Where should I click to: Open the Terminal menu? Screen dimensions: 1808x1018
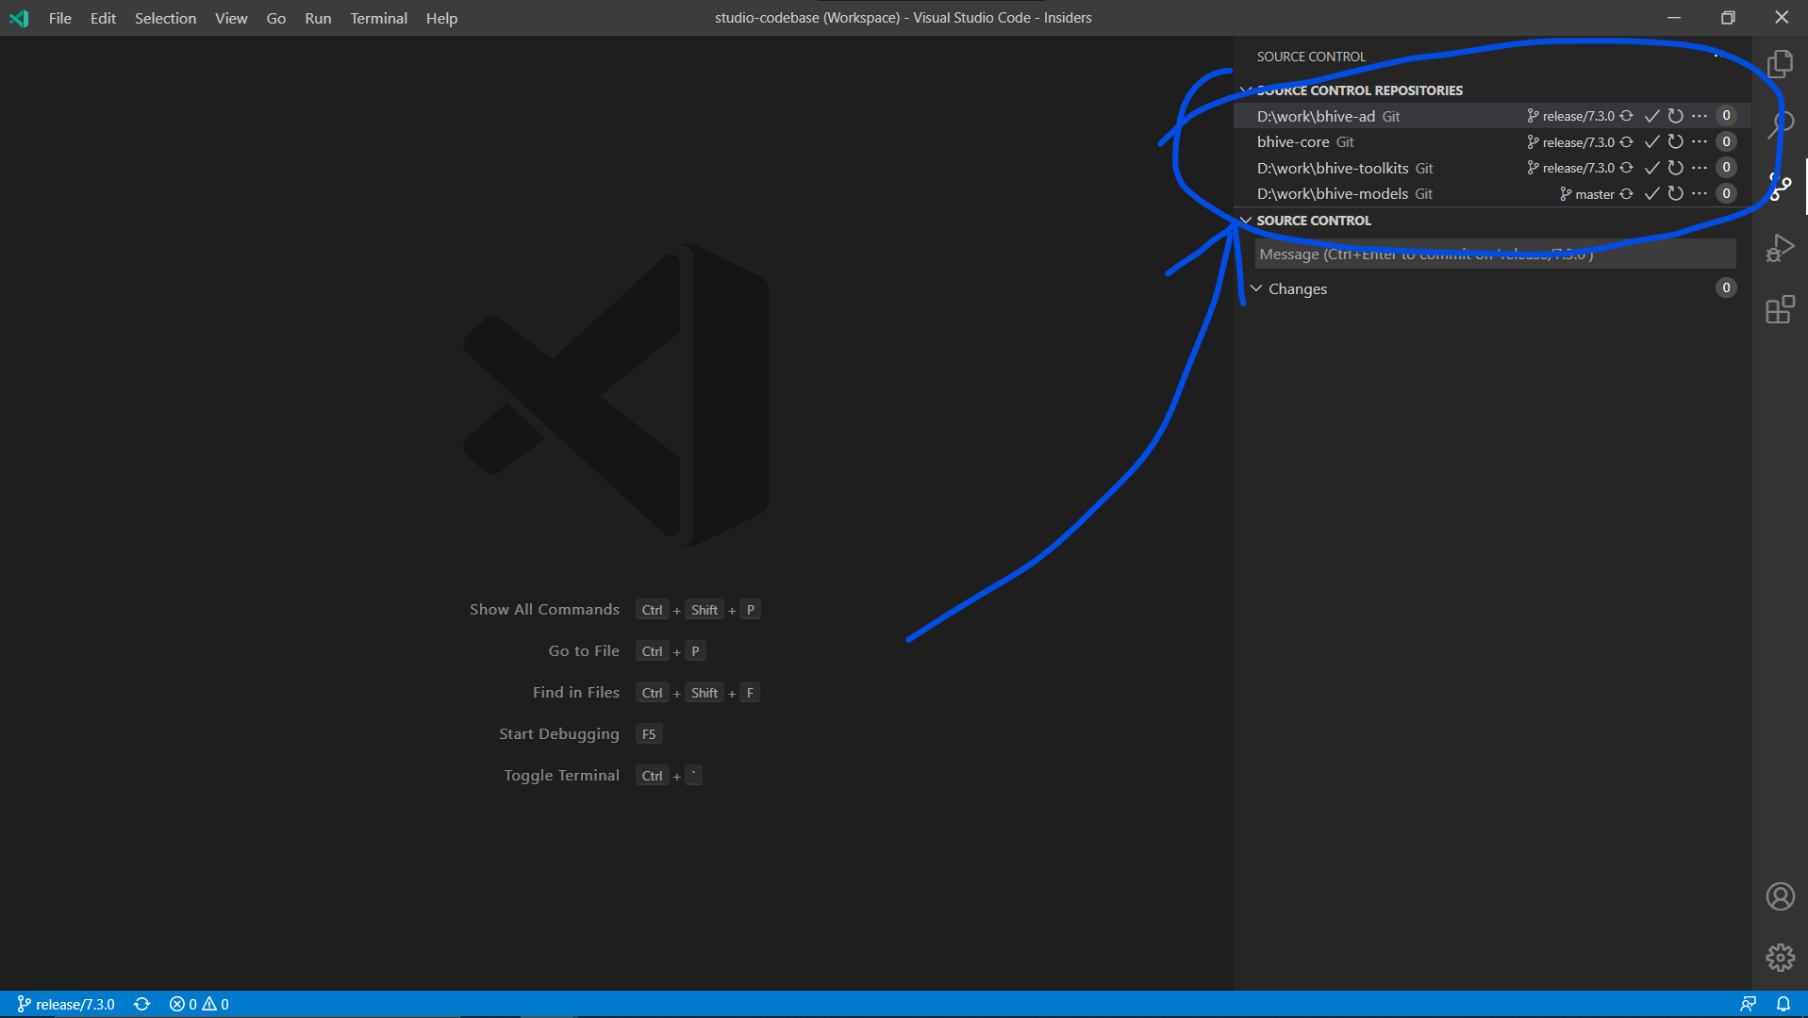pyautogui.click(x=377, y=18)
